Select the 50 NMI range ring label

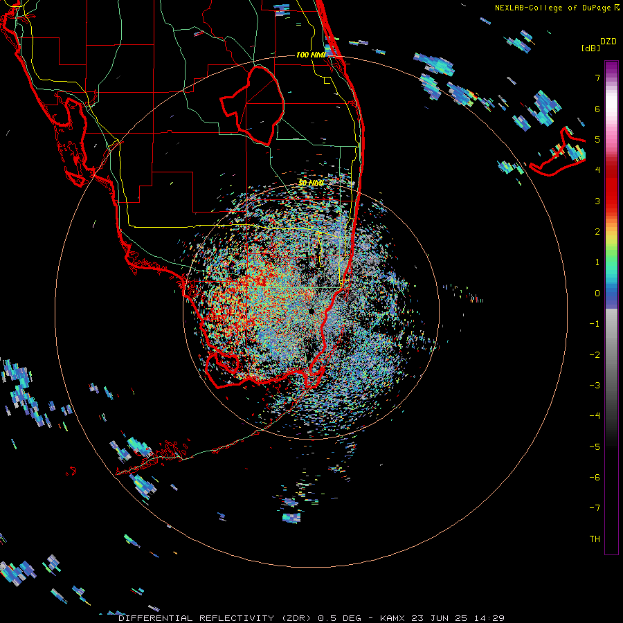pyautogui.click(x=311, y=183)
